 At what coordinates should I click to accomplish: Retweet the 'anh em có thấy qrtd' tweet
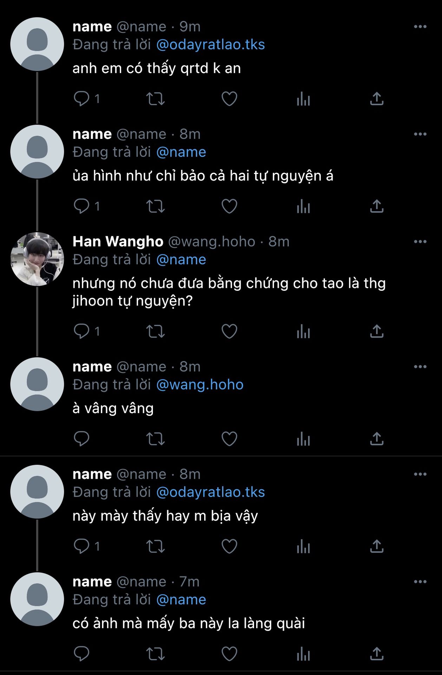coord(155,99)
